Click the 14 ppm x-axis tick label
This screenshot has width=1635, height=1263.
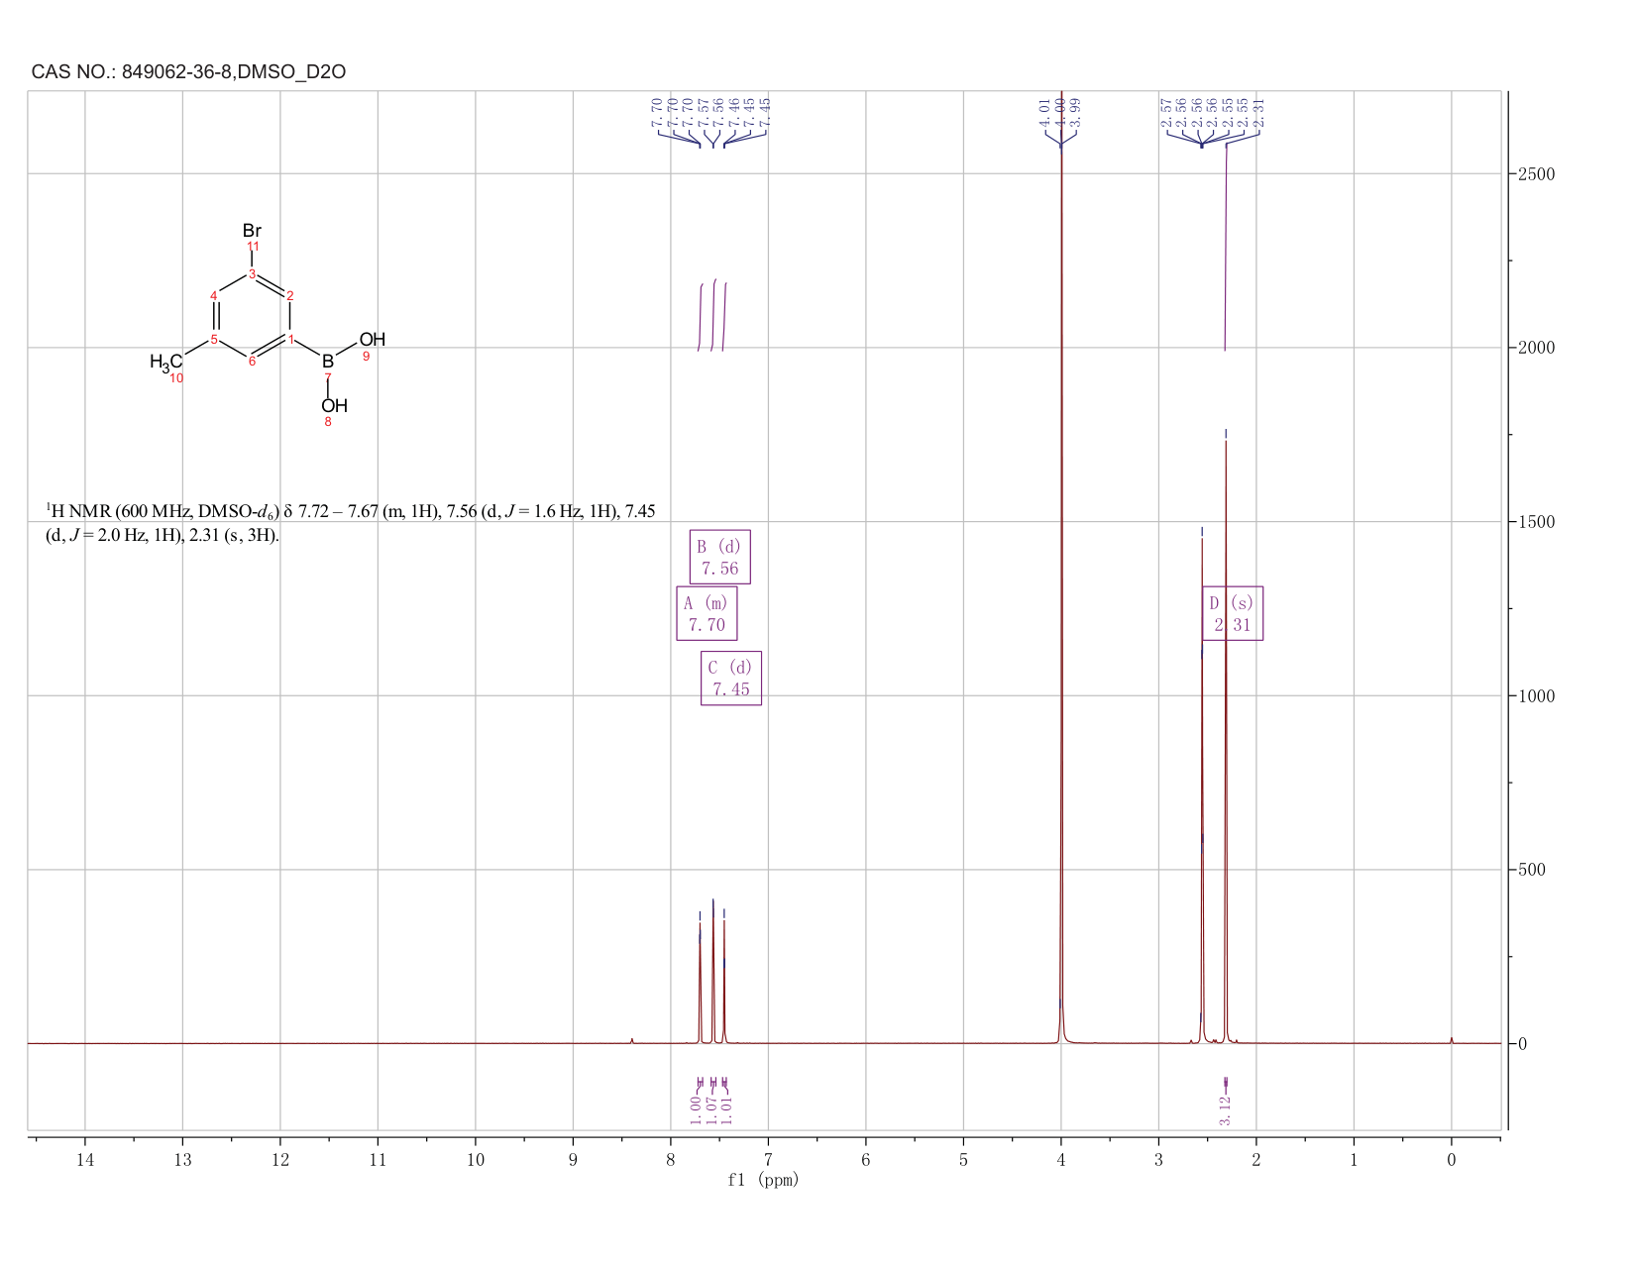[x=85, y=1159]
